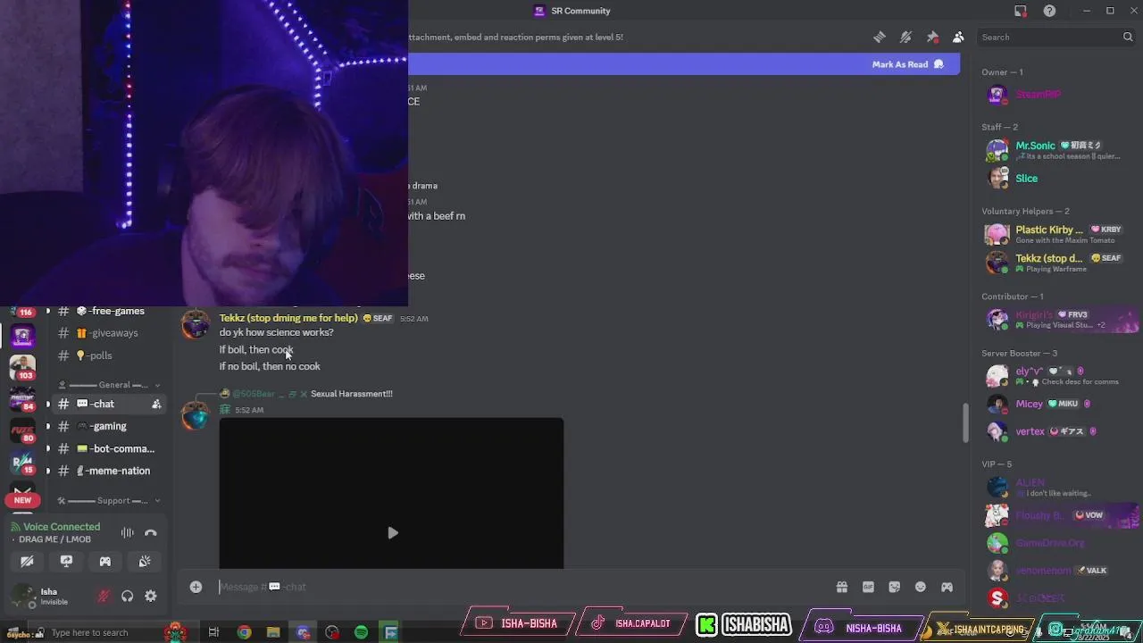Open the GIF picker
The image size is (1143, 643).
point(868,587)
